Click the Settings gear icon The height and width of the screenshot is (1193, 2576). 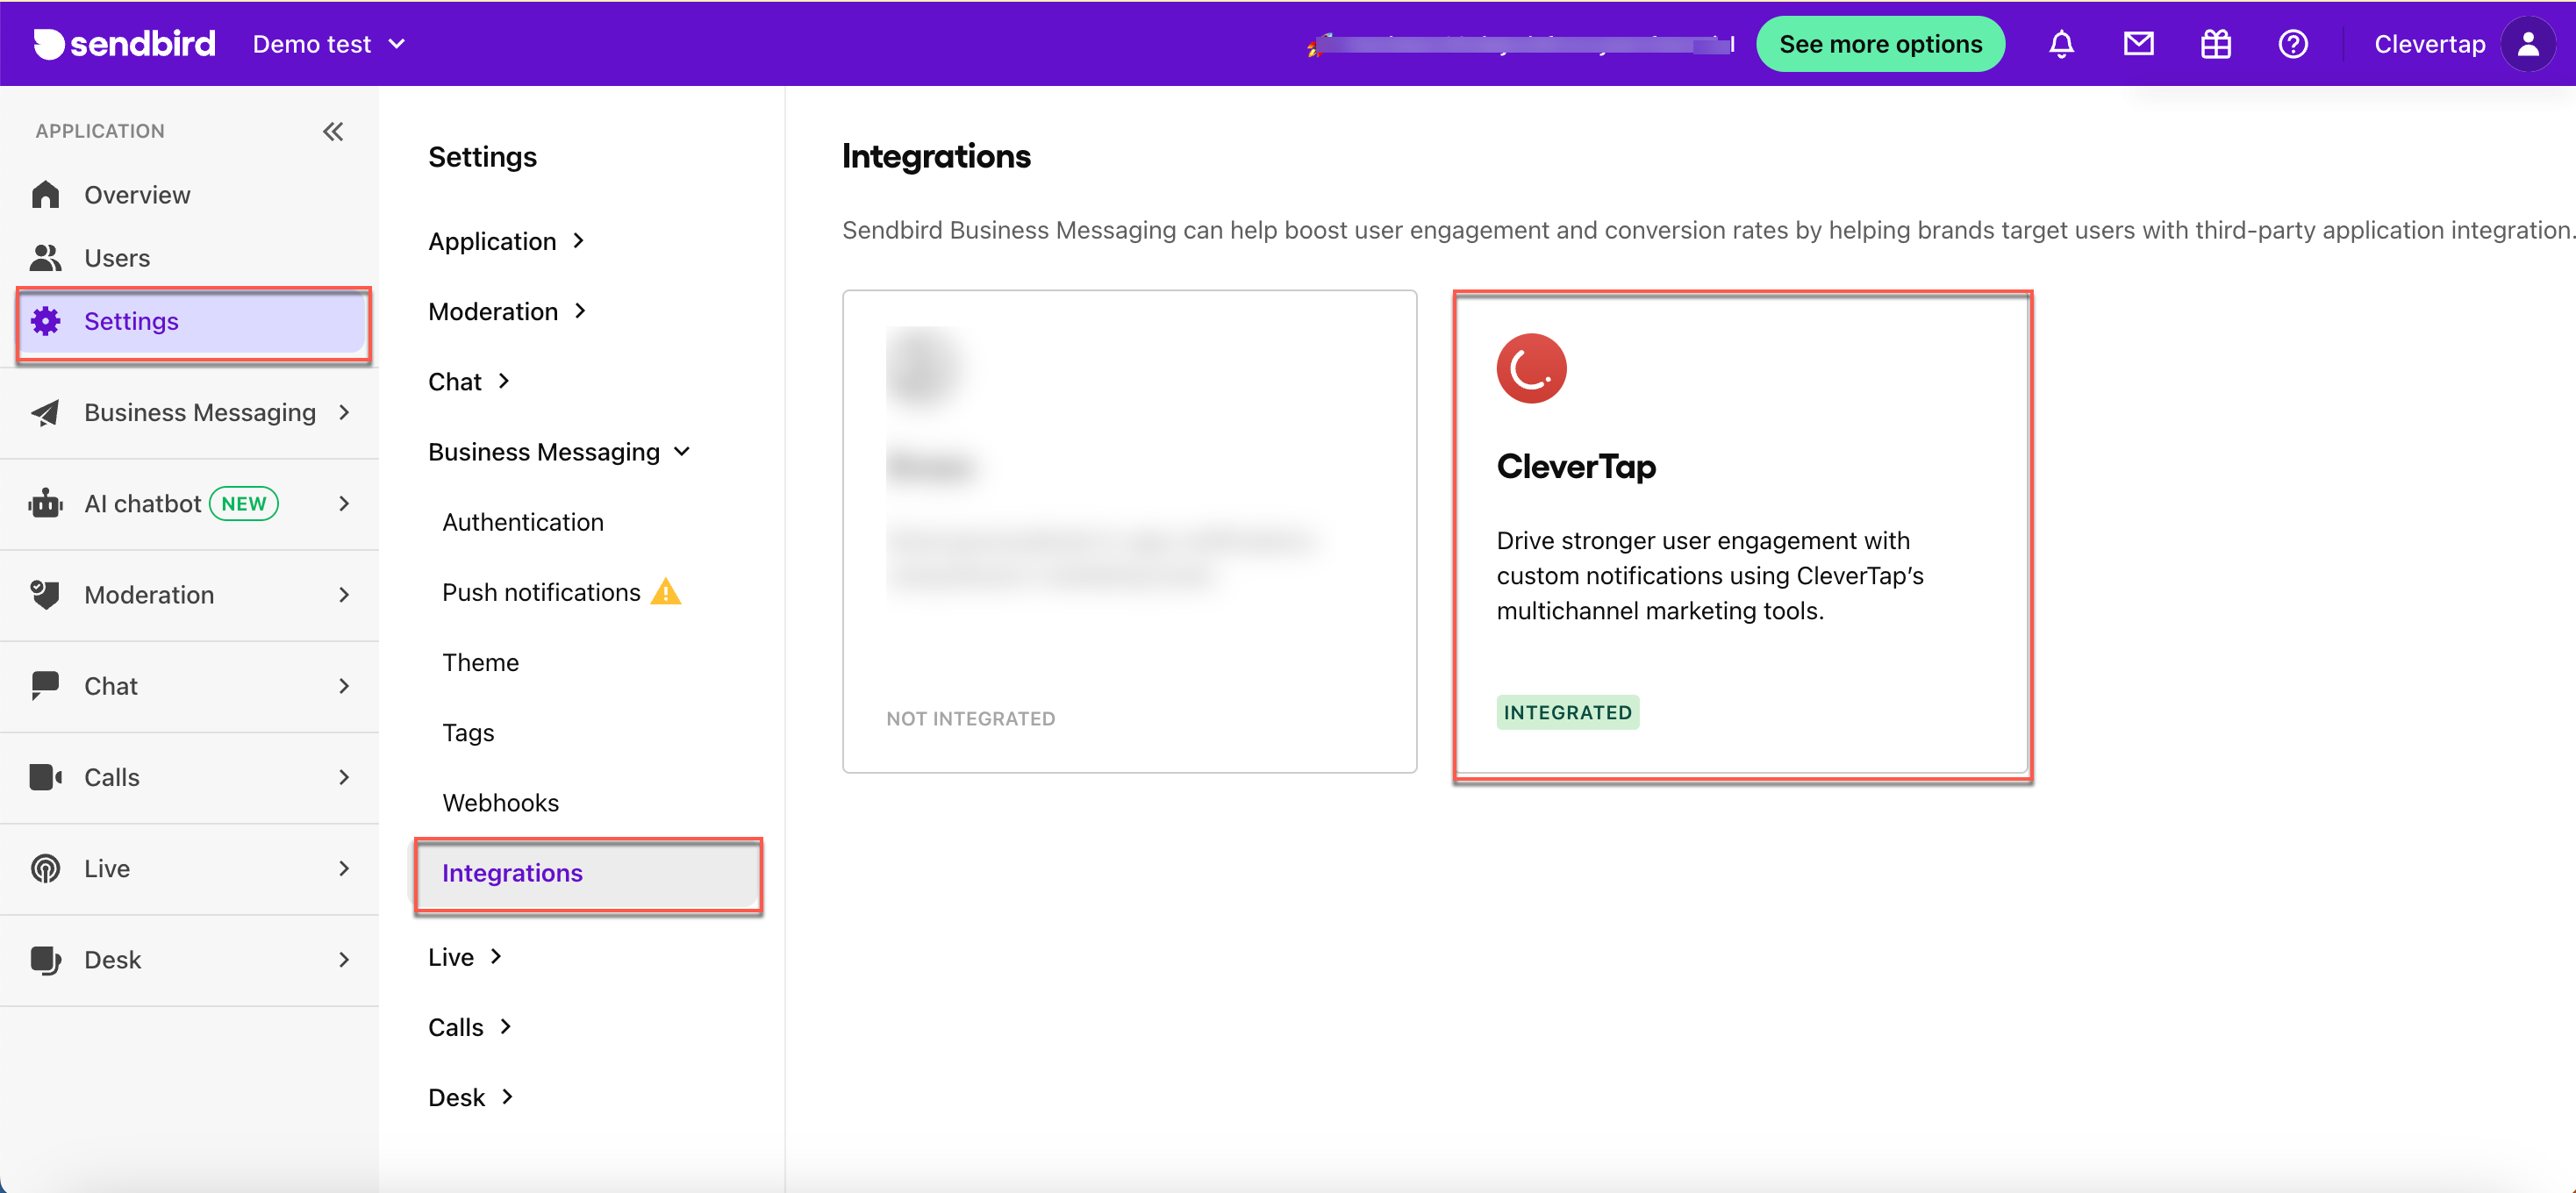click(46, 320)
